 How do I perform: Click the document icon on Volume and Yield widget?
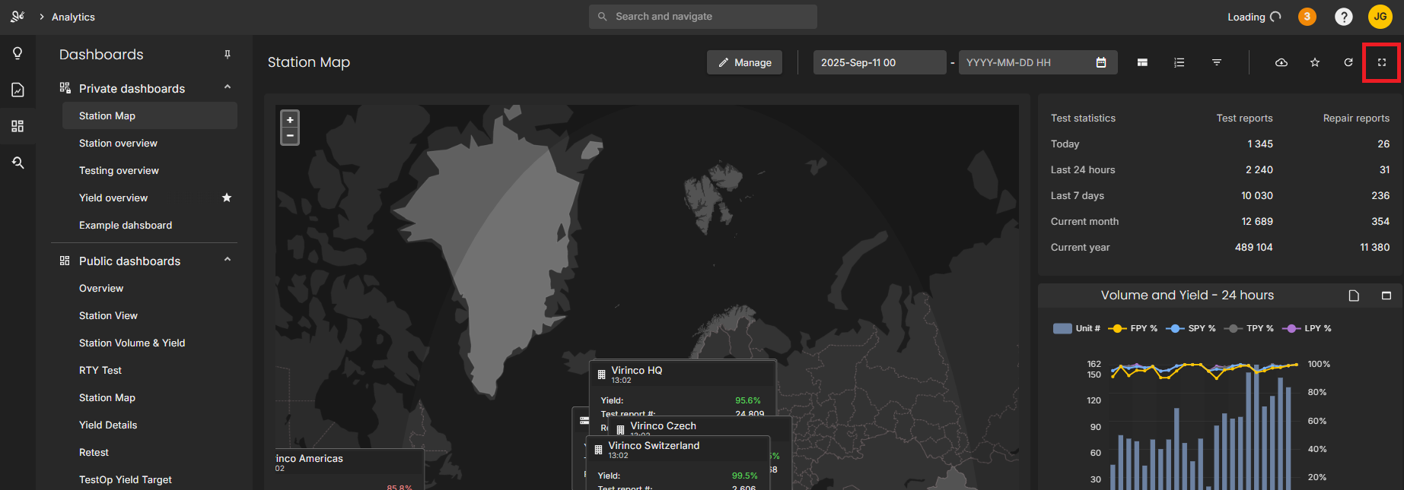tap(1354, 296)
